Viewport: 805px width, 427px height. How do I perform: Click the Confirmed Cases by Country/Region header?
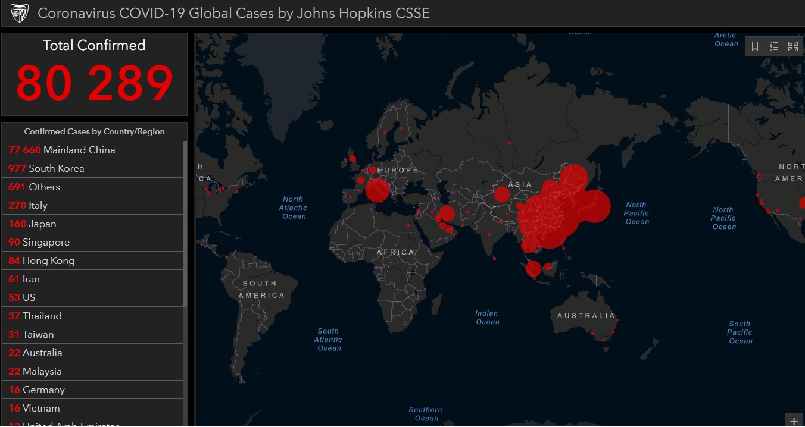tap(95, 131)
